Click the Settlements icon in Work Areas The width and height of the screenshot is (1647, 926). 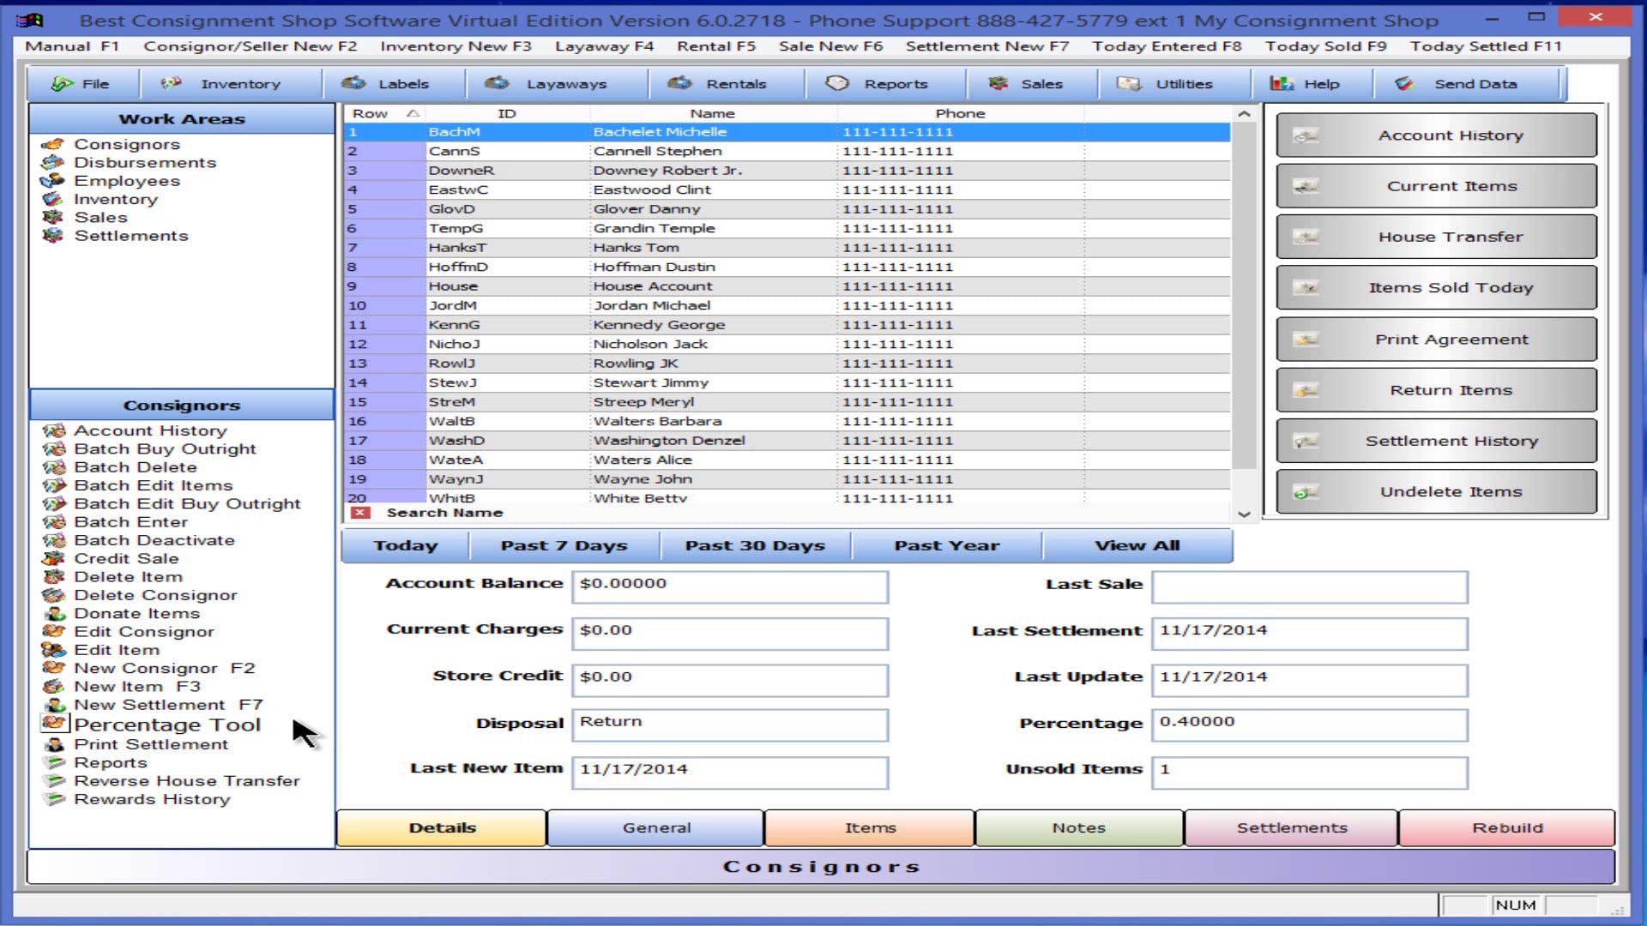(x=53, y=235)
